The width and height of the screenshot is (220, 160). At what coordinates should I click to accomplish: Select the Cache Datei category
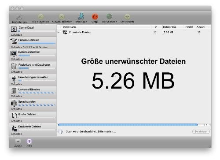[33, 31]
